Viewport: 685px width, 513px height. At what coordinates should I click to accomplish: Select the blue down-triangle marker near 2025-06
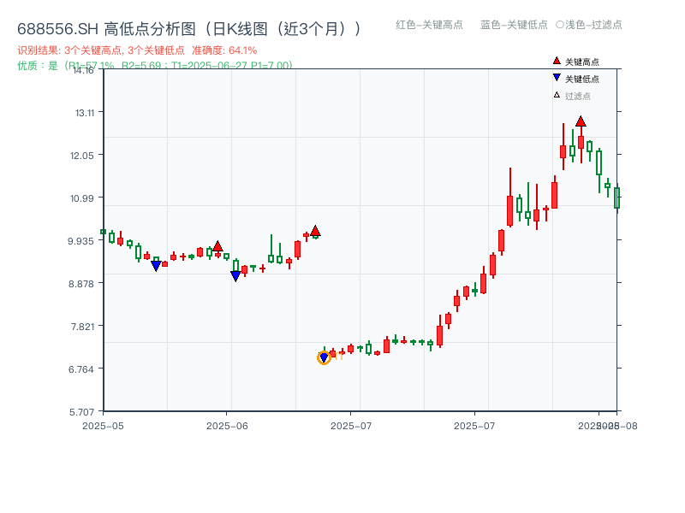pyautogui.click(x=235, y=274)
